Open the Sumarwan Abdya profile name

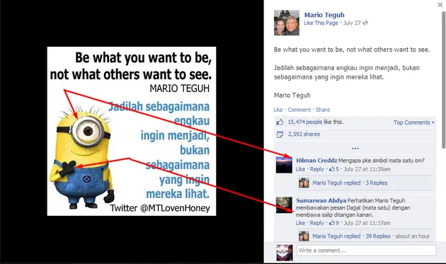click(321, 200)
